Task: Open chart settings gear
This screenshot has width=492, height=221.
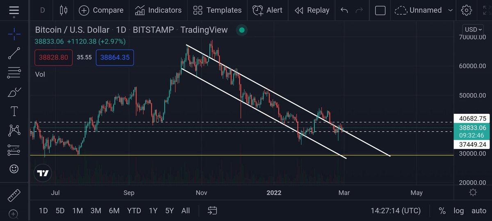Action: tap(466, 10)
